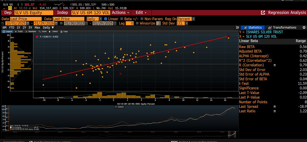Click the Raw BETA statistic row

(273, 47)
